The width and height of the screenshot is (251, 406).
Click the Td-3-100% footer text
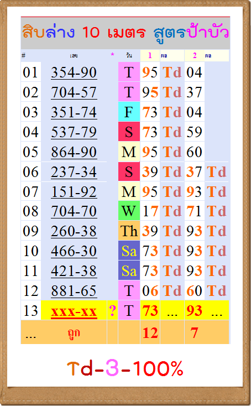pyautogui.click(x=125, y=368)
